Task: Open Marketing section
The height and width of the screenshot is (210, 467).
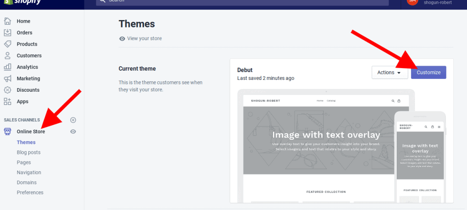Action: [x=28, y=79]
